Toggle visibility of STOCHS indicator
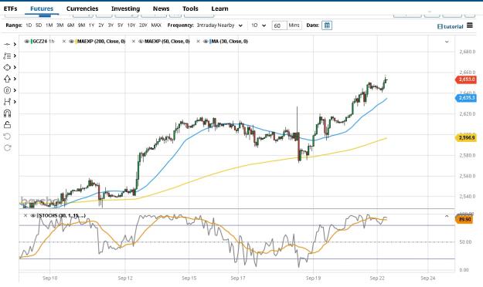The width and height of the screenshot is (483, 287). [x=33, y=215]
